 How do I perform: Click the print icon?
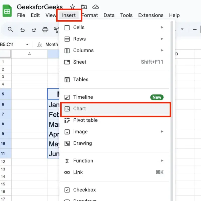click(45, 30)
